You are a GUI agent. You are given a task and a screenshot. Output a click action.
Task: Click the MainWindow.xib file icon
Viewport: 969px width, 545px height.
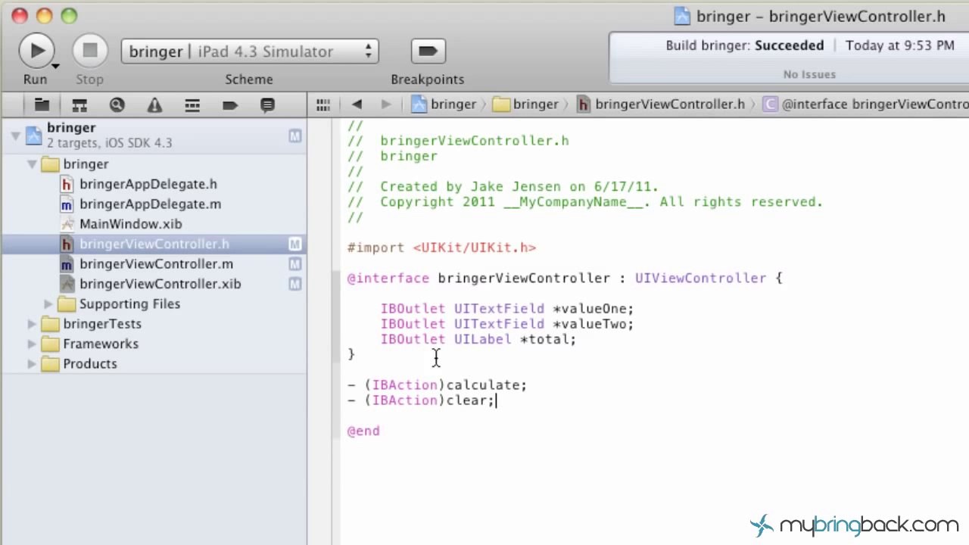click(67, 224)
